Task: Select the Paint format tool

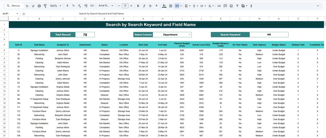Action: [x=45, y=6]
